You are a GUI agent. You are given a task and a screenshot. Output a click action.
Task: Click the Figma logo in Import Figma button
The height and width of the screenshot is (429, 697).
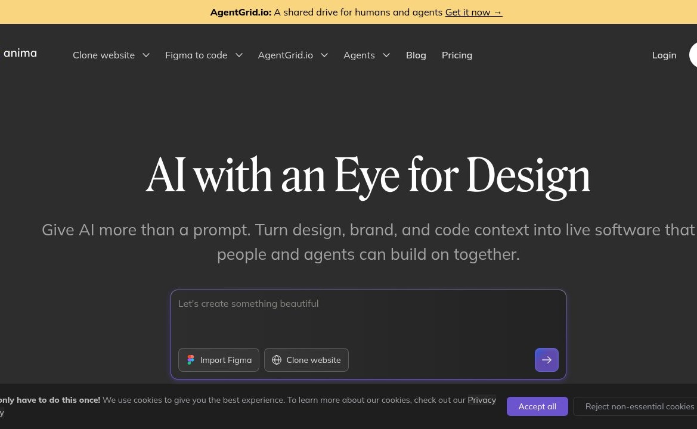pos(191,360)
